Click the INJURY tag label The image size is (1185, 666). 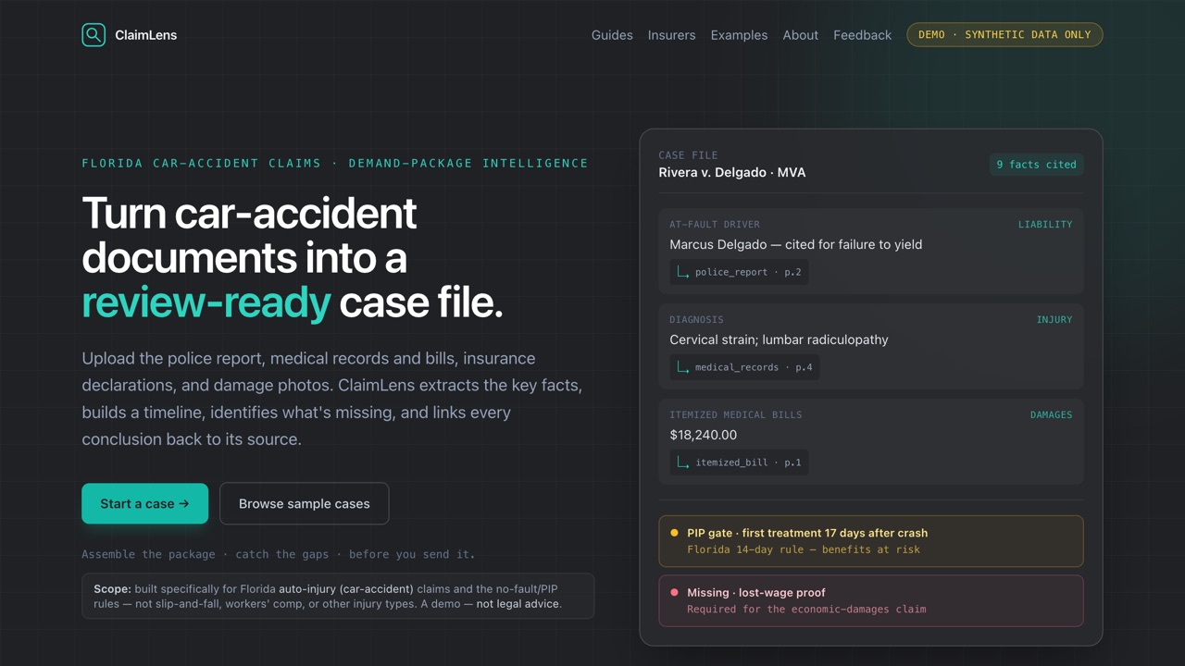(1054, 319)
